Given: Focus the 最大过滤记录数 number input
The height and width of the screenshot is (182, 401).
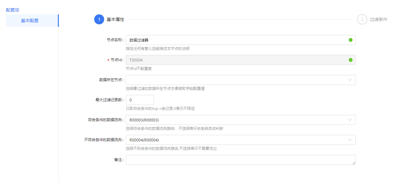Looking at the screenshot, I should pyautogui.click(x=140, y=100).
